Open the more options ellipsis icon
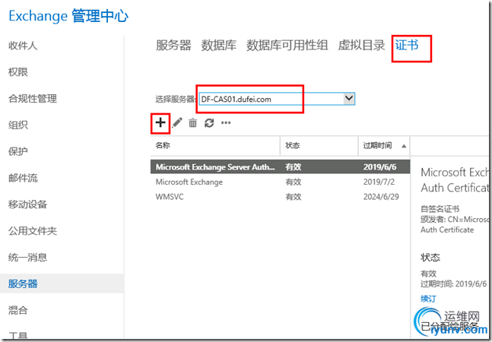Screen dimensions: 492x342 226,123
